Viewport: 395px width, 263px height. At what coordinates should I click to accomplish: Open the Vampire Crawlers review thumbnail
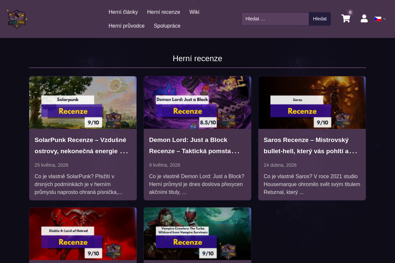pos(197,234)
